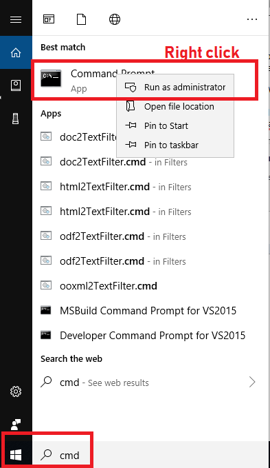Select Pin to taskbar
270x468 pixels.
click(175, 145)
